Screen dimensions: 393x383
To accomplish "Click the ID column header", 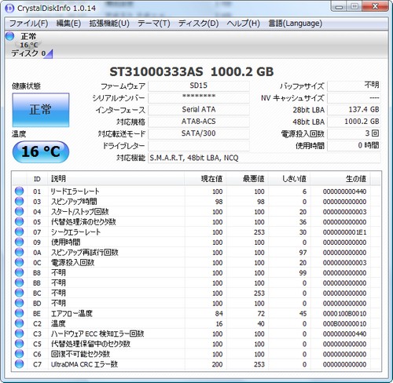I will tap(37, 179).
